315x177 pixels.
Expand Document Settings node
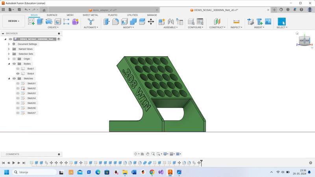point(9,44)
